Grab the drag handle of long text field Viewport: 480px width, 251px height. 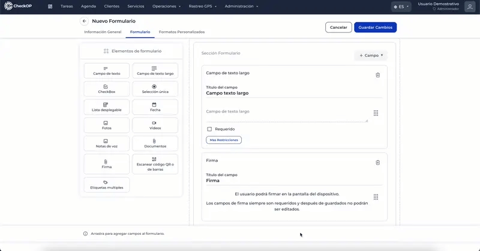(376, 113)
